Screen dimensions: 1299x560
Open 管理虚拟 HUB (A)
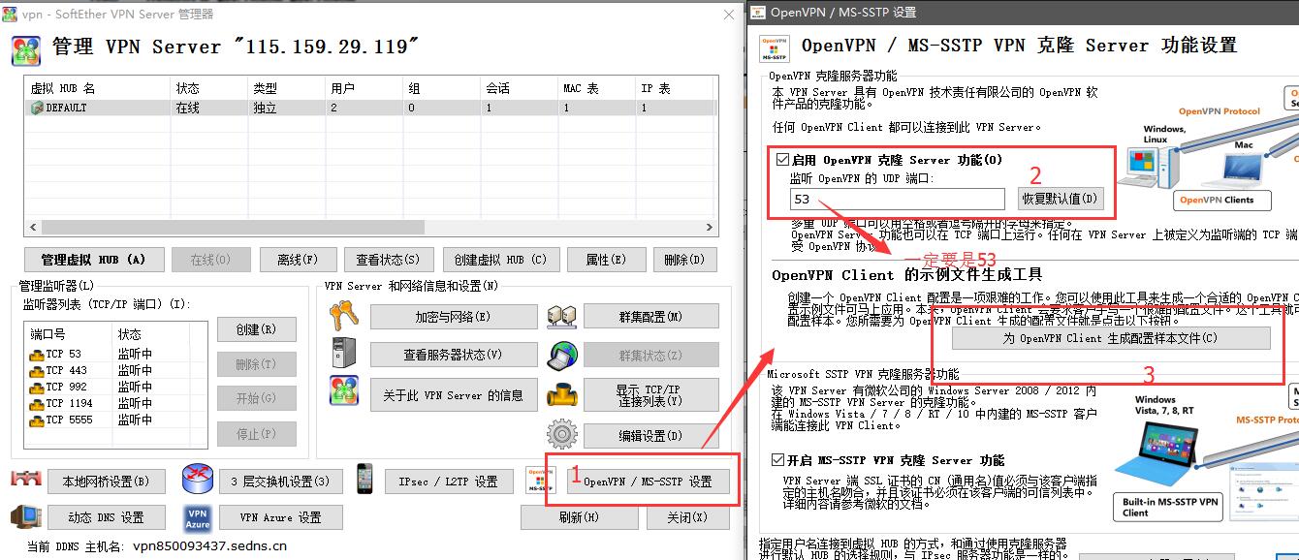(93, 260)
